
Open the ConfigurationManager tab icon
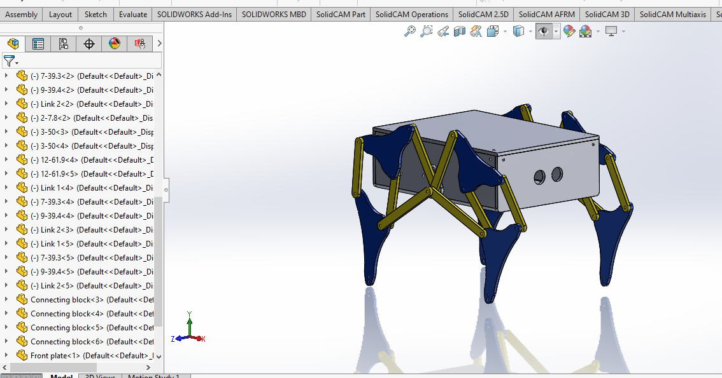[64, 44]
